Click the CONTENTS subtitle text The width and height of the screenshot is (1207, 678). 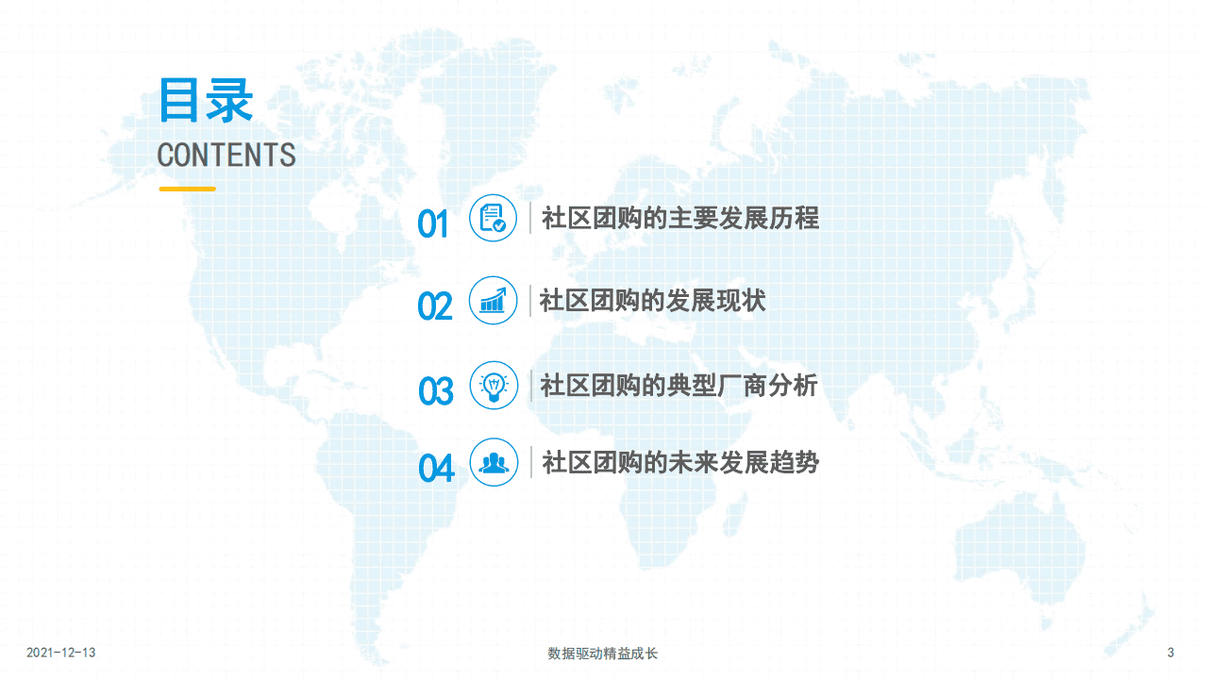tap(226, 154)
